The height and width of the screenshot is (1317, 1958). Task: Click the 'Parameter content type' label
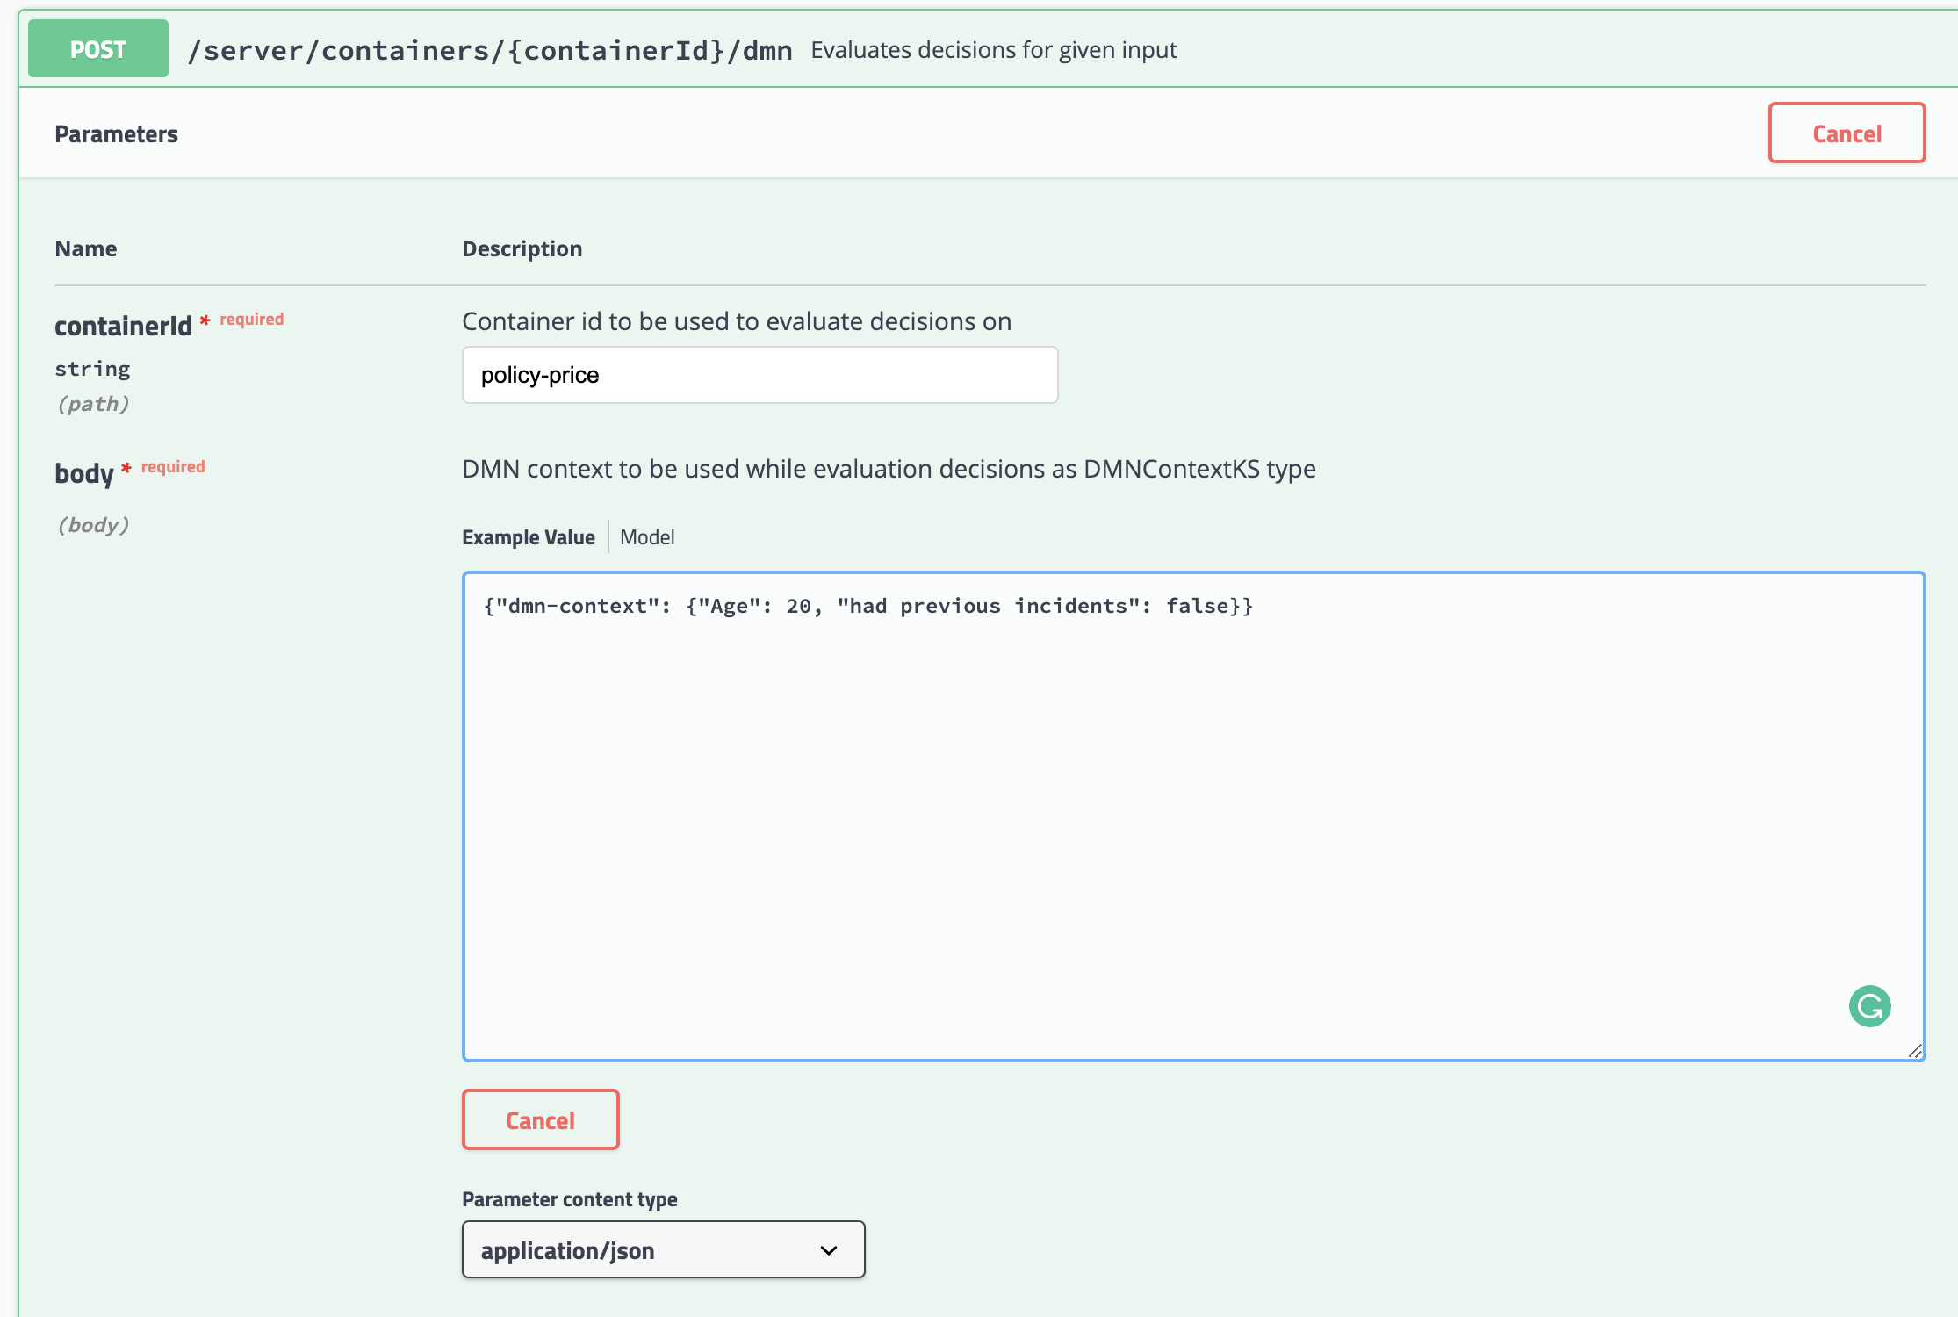pos(569,1199)
